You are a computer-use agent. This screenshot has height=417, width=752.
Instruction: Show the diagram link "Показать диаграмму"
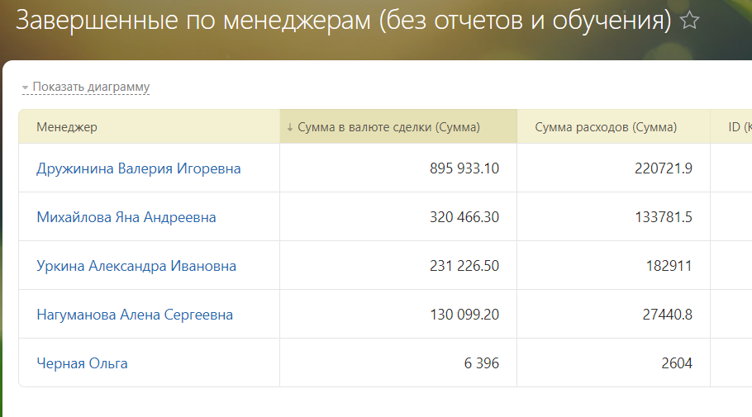91,87
